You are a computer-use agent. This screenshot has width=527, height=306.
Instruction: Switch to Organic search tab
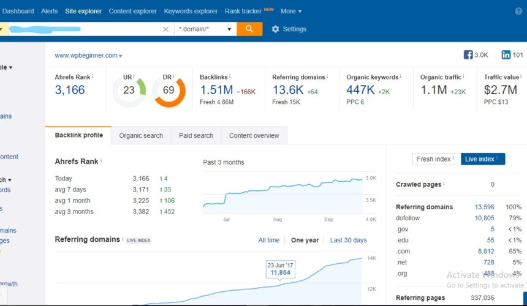141,135
